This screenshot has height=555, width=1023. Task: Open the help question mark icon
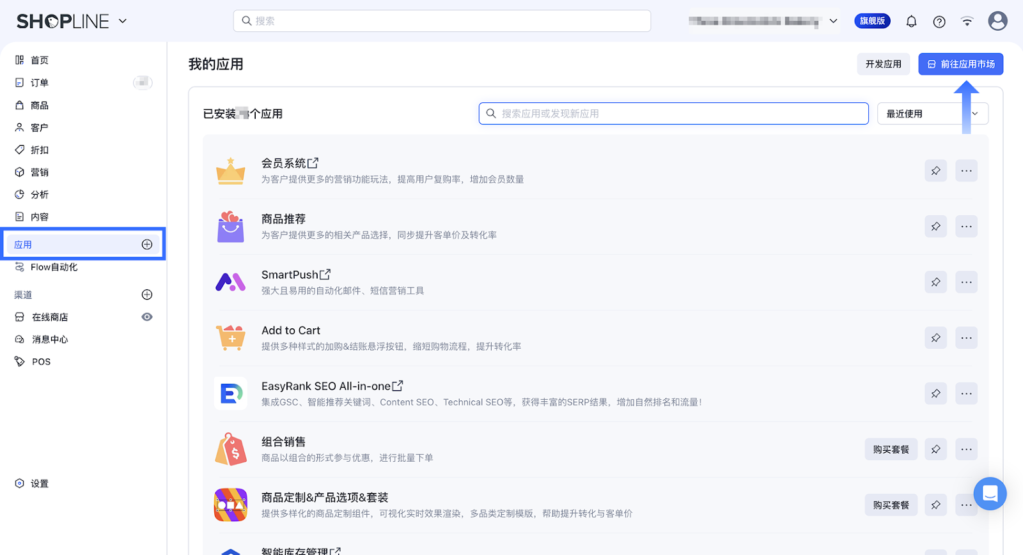tap(939, 22)
